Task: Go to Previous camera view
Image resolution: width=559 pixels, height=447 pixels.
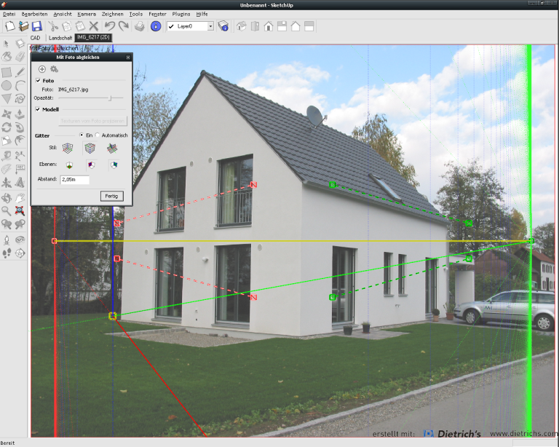Action: (x=6, y=223)
